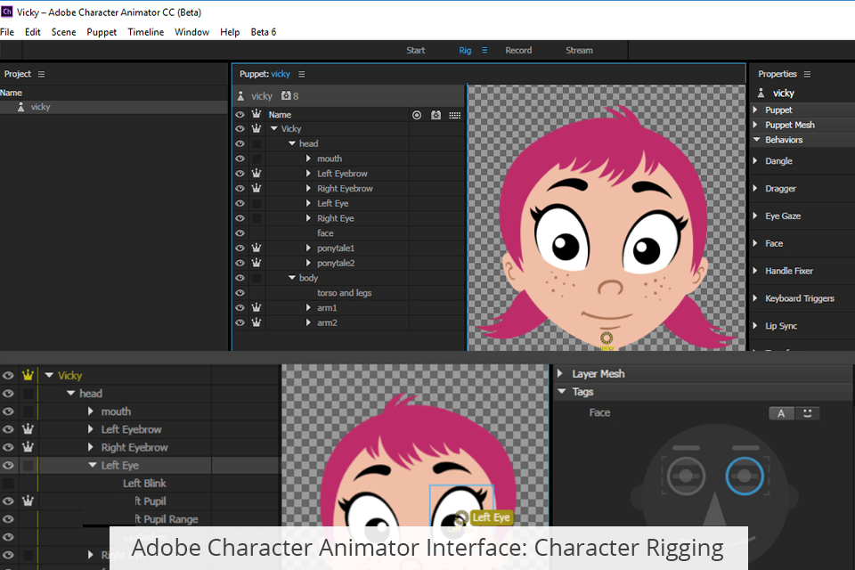The image size is (855, 570).
Task: Check the crown box on the Puppet panel mouth row
Action: point(256,159)
